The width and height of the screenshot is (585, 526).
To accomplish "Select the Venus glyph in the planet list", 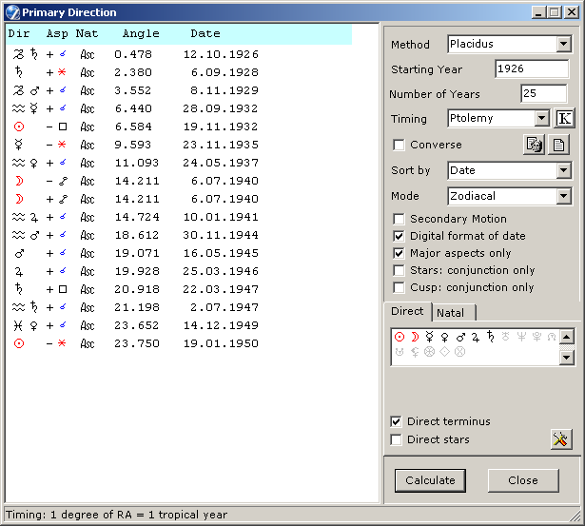I will 445,338.
